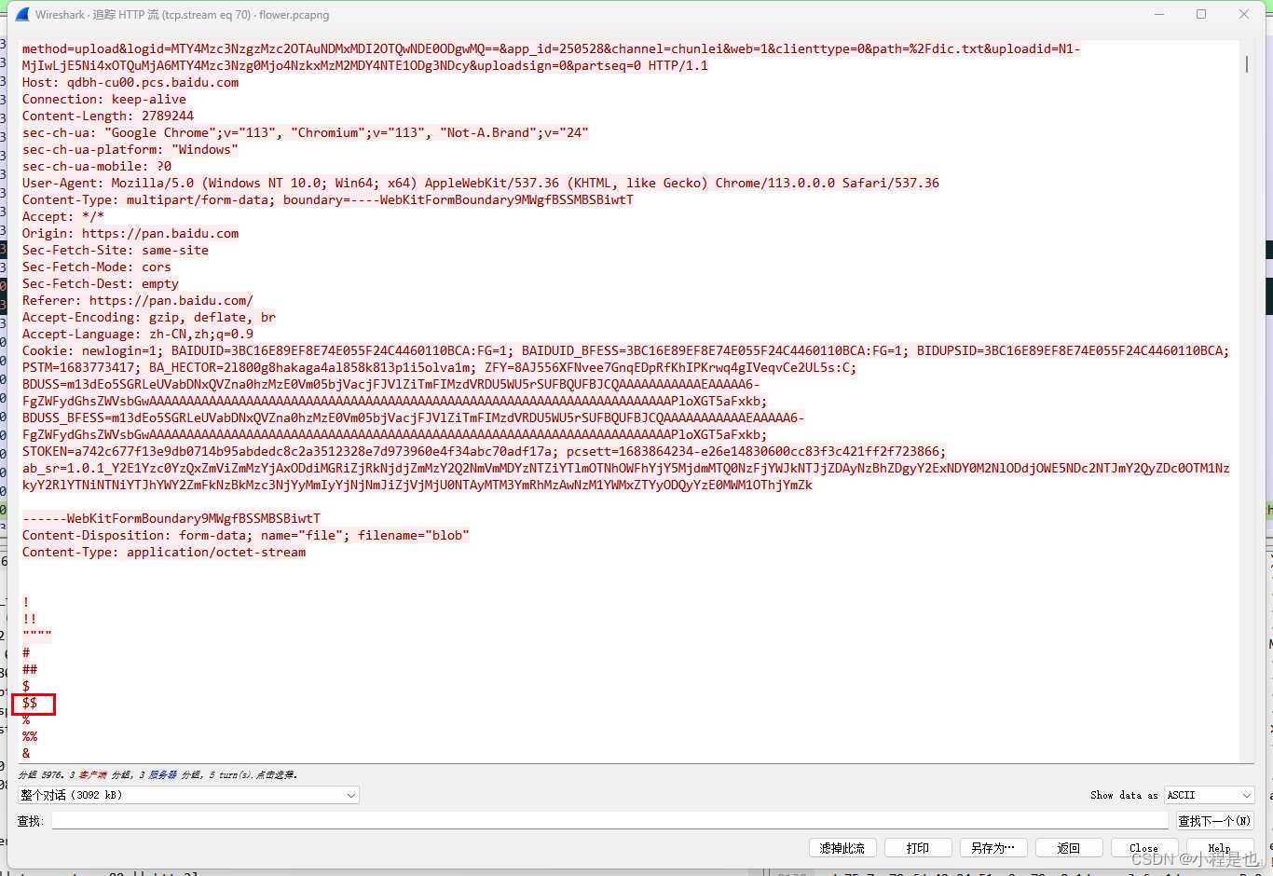Click the 'Referer: https://pan.baidu.com/' line

138,300
